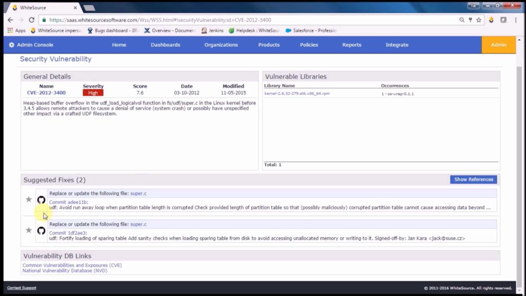
Task: Open the Commit 1df2ae3 link
Action: (68, 233)
